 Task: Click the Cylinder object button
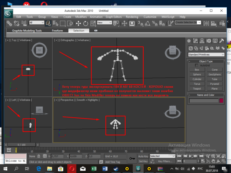click(x=197, y=79)
